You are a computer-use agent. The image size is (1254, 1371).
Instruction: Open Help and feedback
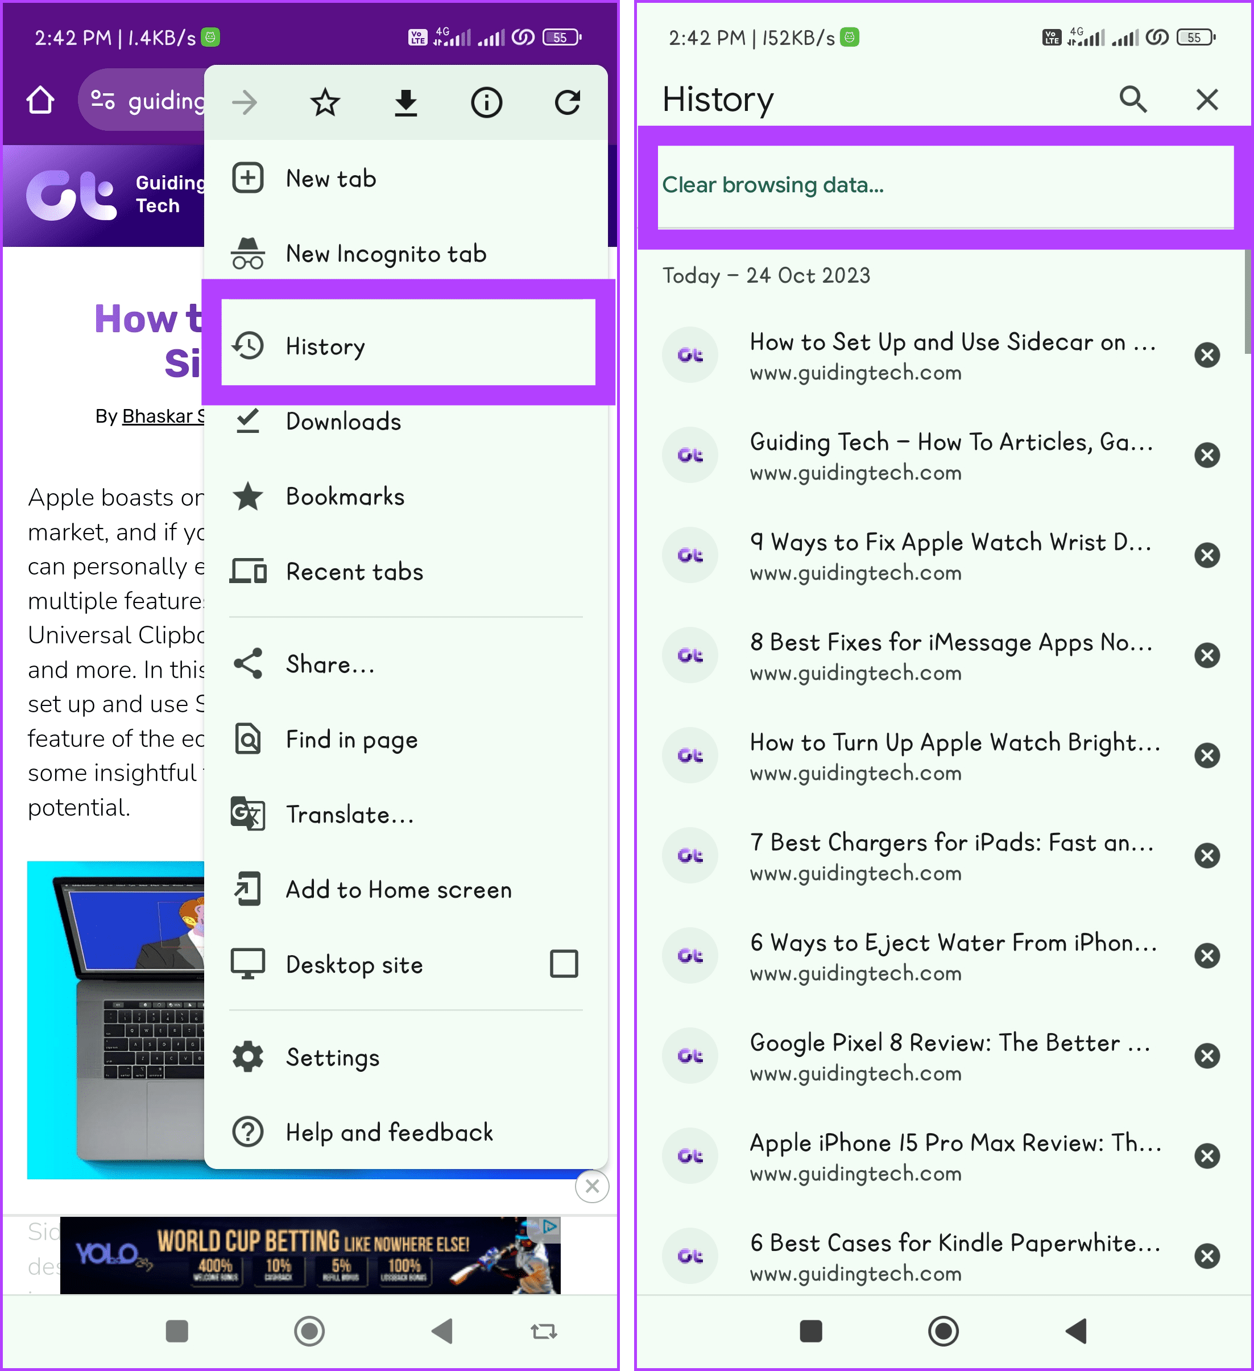[405, 1132]
